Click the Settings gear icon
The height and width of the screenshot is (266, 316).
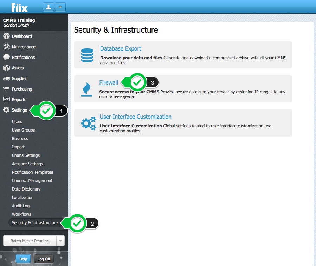coord(6,110)
